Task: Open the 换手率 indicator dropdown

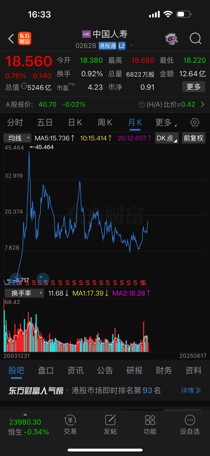Action: pyautogui.click(x=24, y=293)
